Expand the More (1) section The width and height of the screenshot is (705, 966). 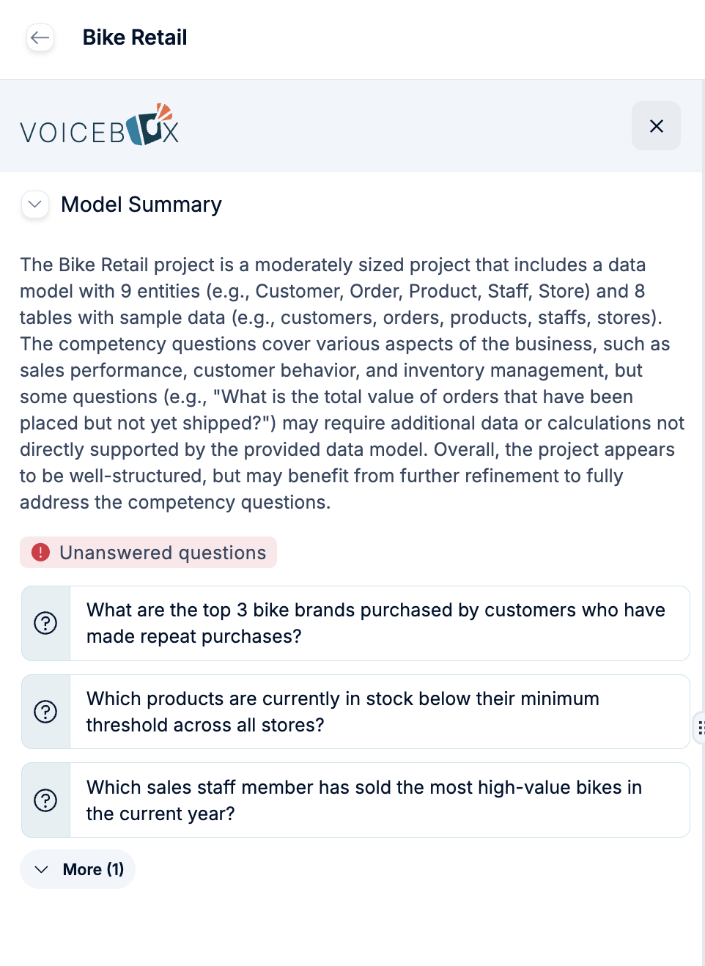point(78,869)
